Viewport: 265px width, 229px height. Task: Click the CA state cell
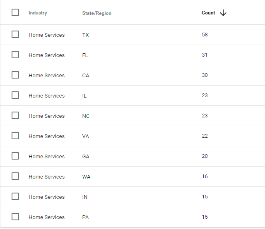[86, 75]
